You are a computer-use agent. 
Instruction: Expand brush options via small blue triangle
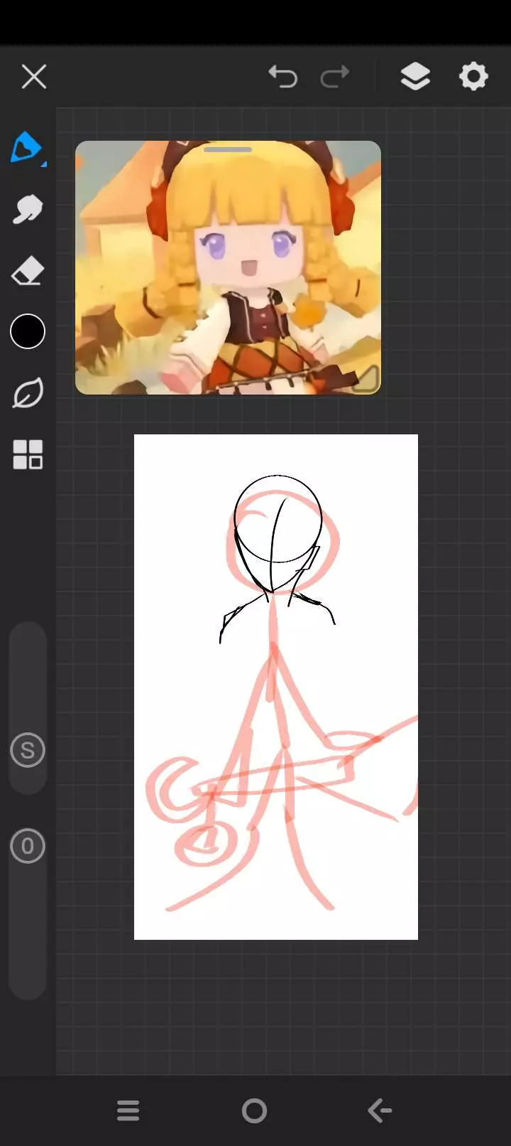point(44,164)
